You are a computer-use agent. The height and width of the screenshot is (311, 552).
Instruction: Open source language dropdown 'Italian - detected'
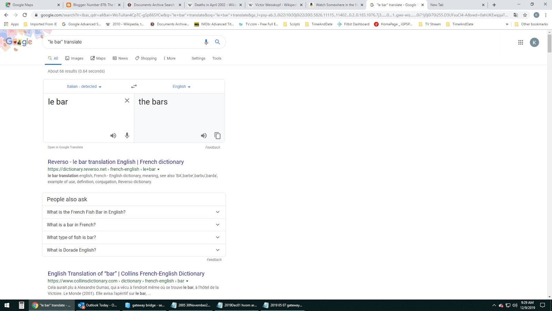(x=84, y=87)
